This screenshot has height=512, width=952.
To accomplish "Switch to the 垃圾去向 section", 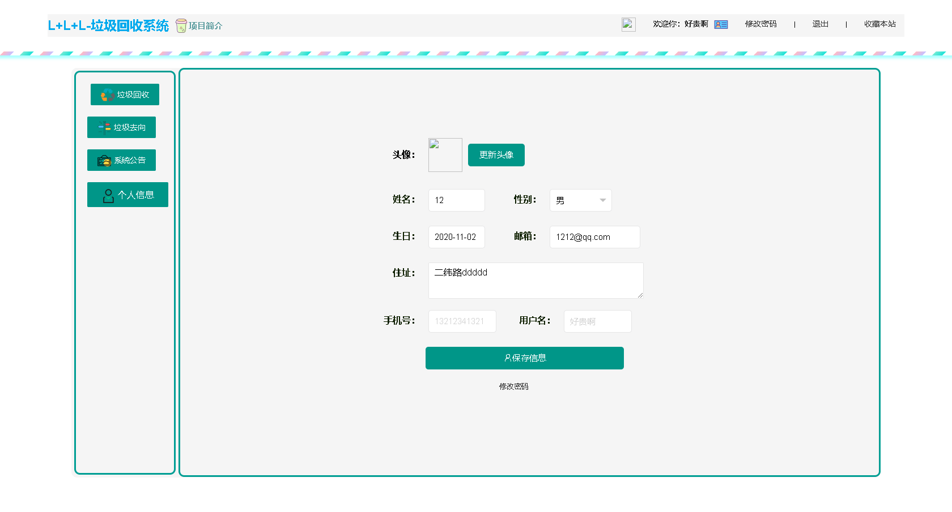I will pos(121,127).
